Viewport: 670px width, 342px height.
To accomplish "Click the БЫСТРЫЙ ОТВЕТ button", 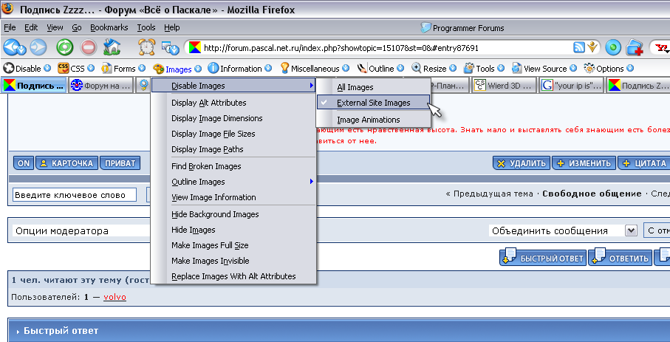I will pos(543,258).
